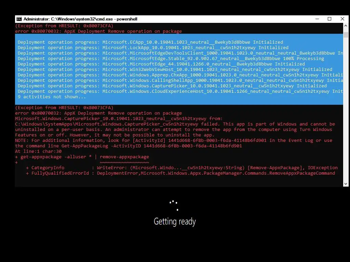Image resolution: width=350 pixels, height=262 pixels.
Task: Click the window title text 'Administrator: C:\Windows\system32\cmd.exe - powershell'
Action: pos(80,19)
